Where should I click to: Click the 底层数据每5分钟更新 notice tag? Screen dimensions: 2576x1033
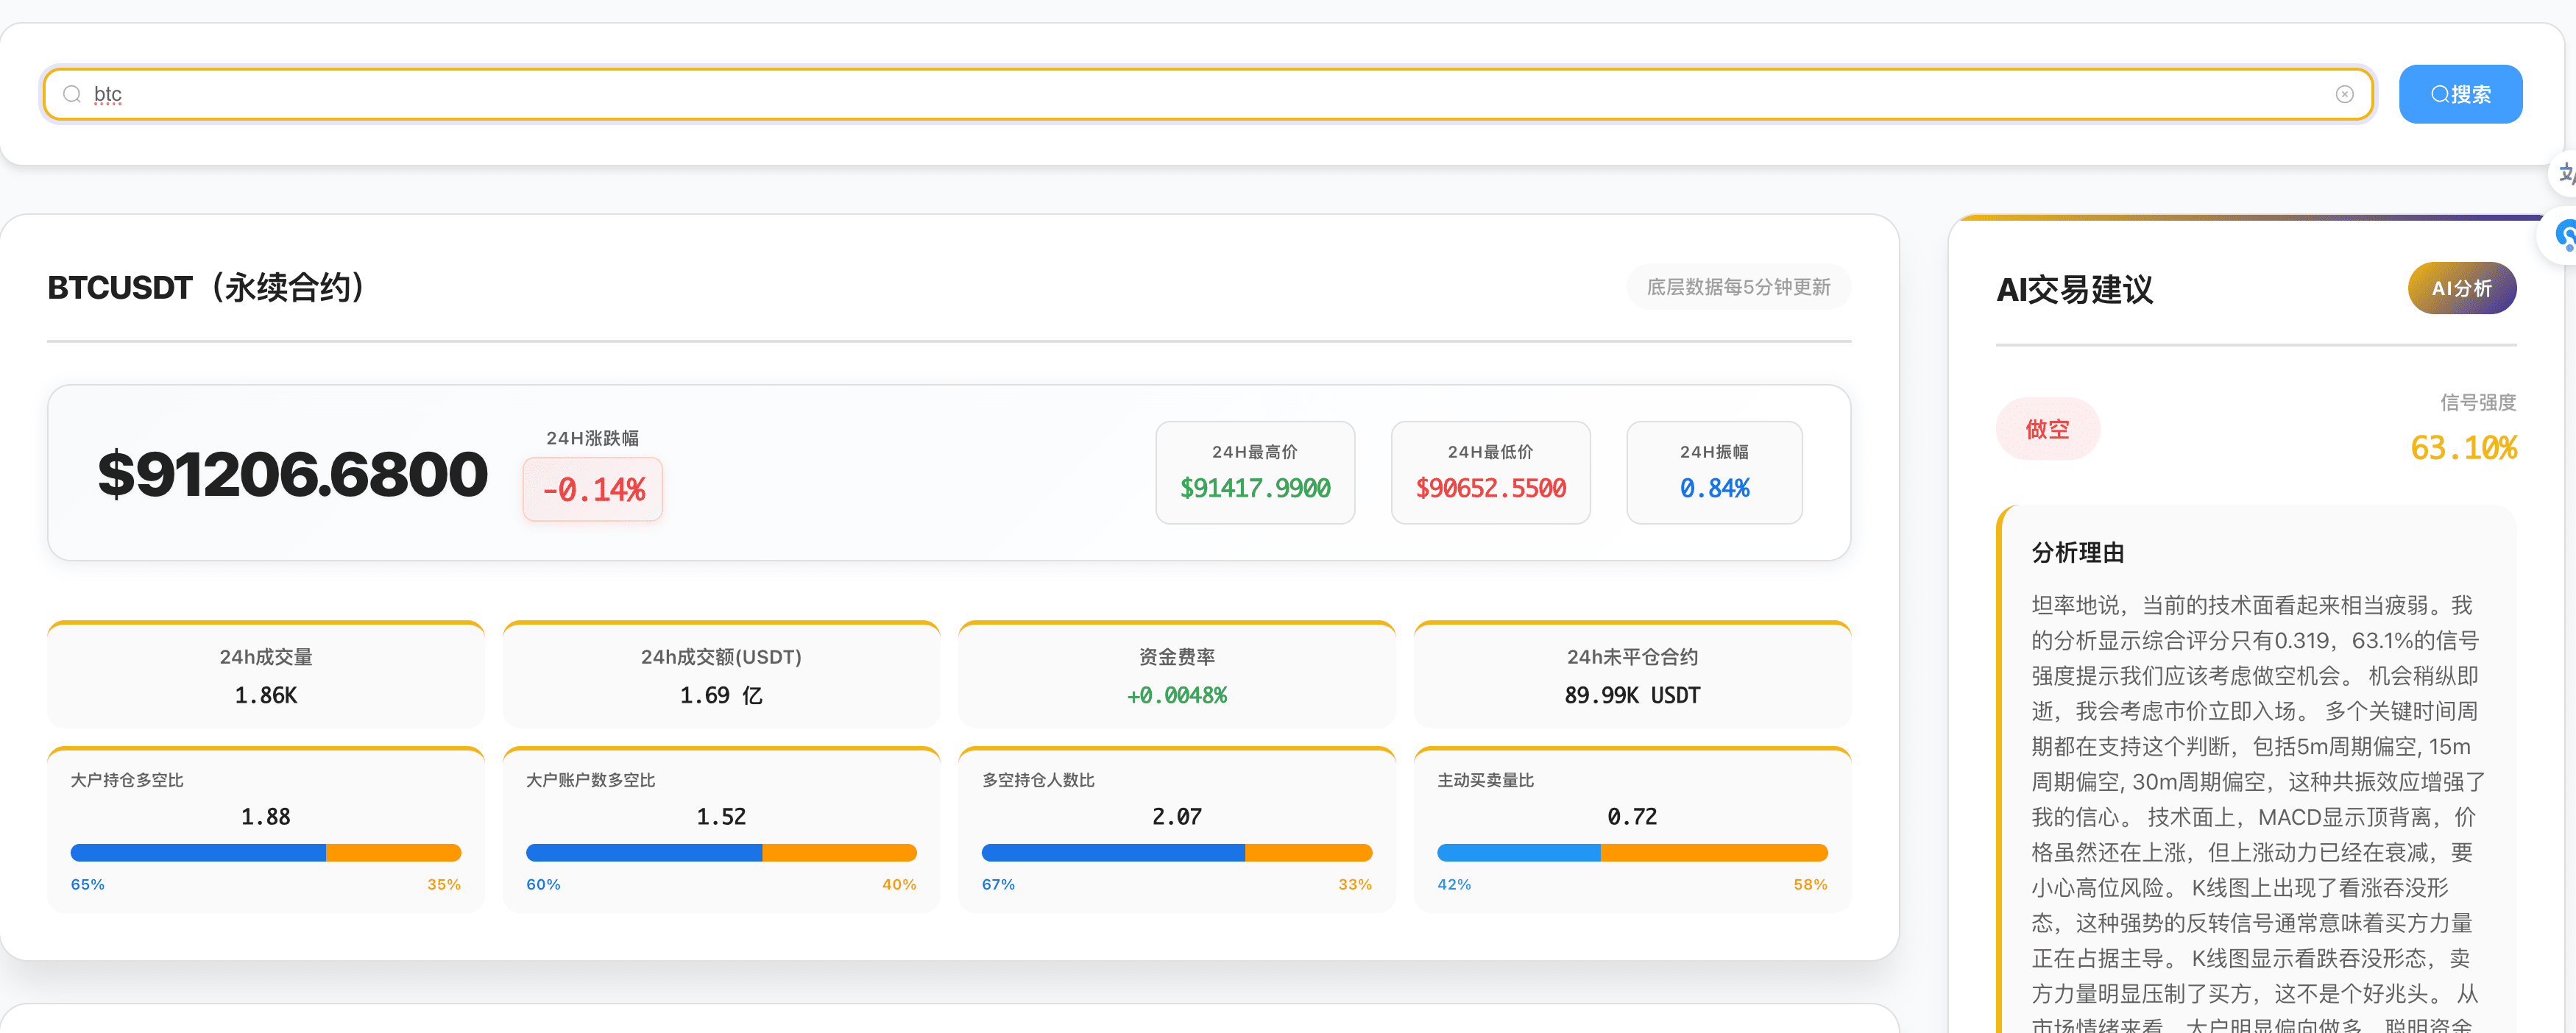[x=1738, y=287]
